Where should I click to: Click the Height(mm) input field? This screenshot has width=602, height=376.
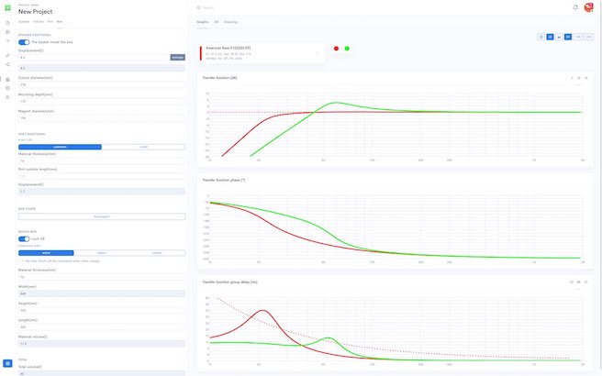pos(102,310)
